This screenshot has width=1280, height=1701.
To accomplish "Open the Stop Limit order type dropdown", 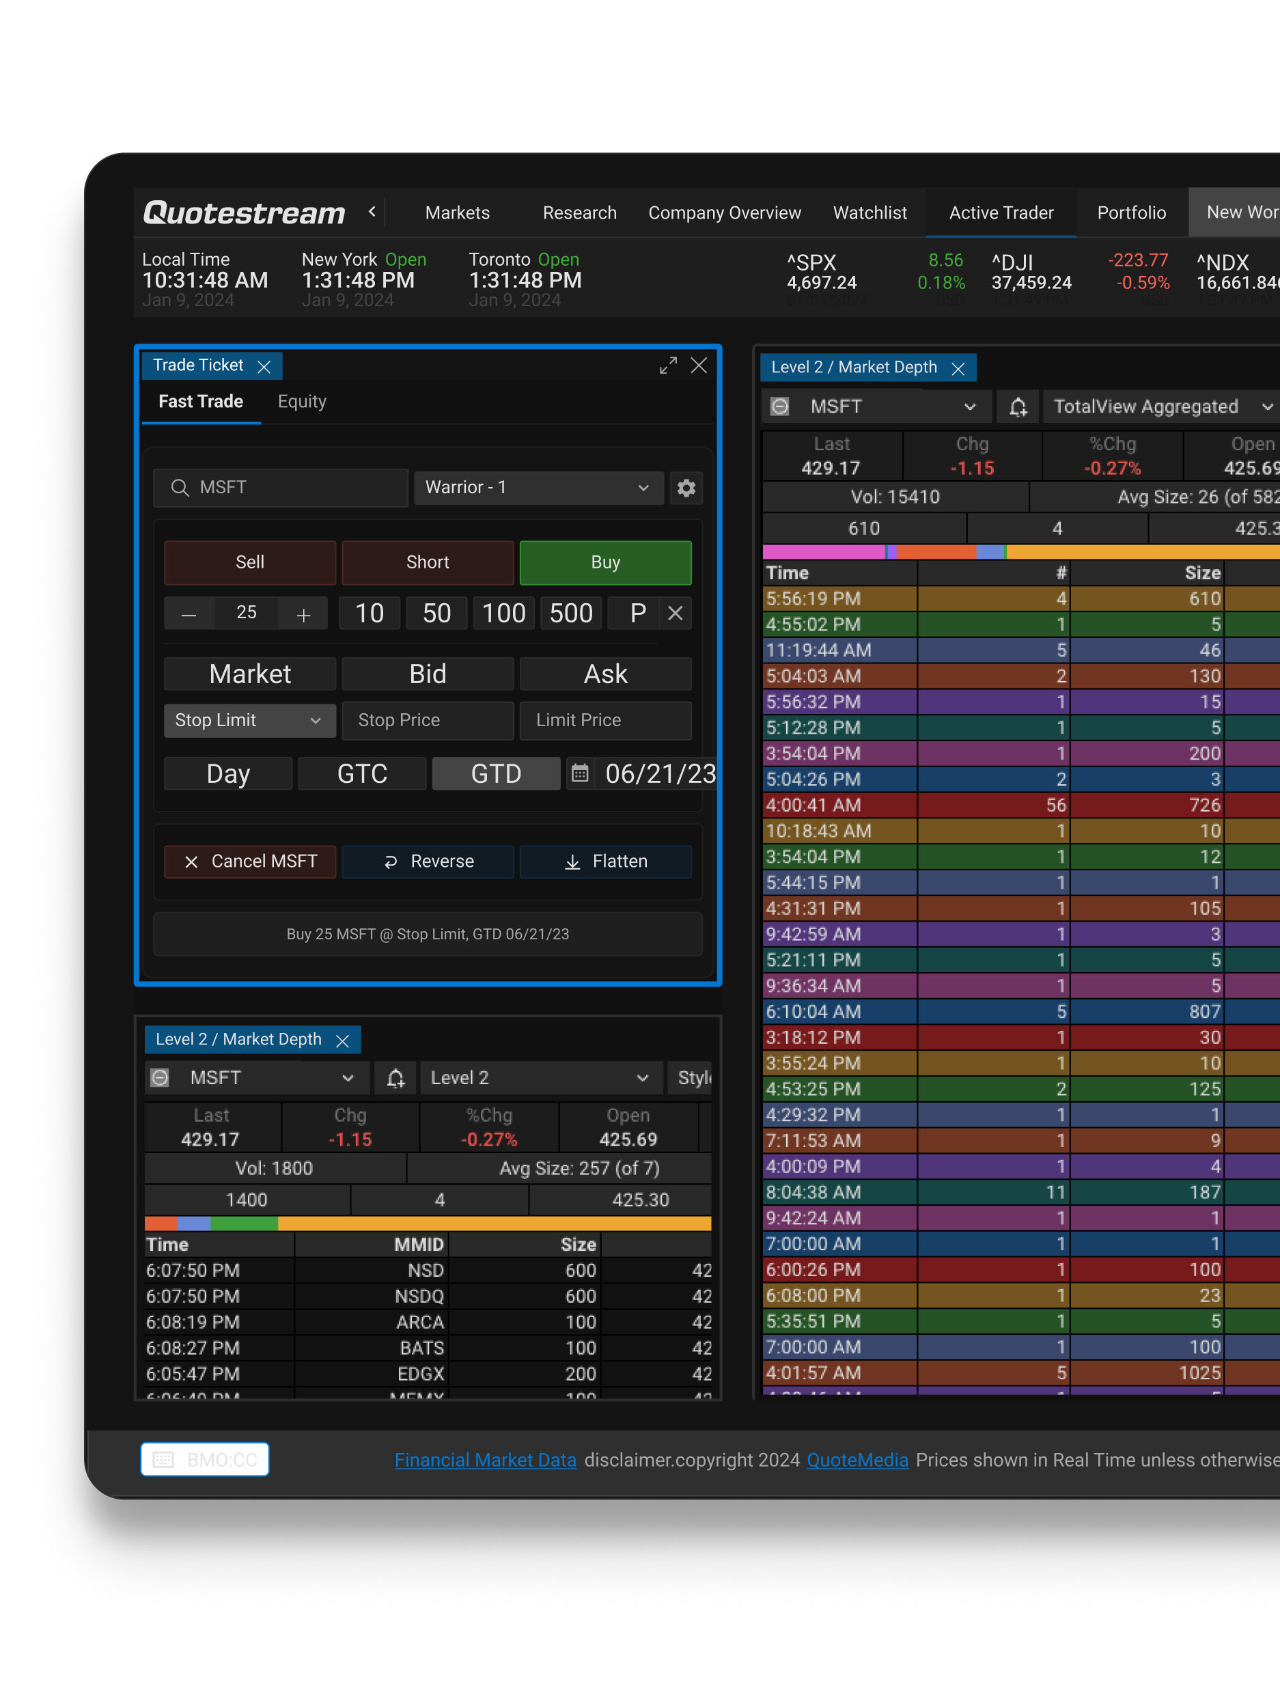I will pos(249,721).
